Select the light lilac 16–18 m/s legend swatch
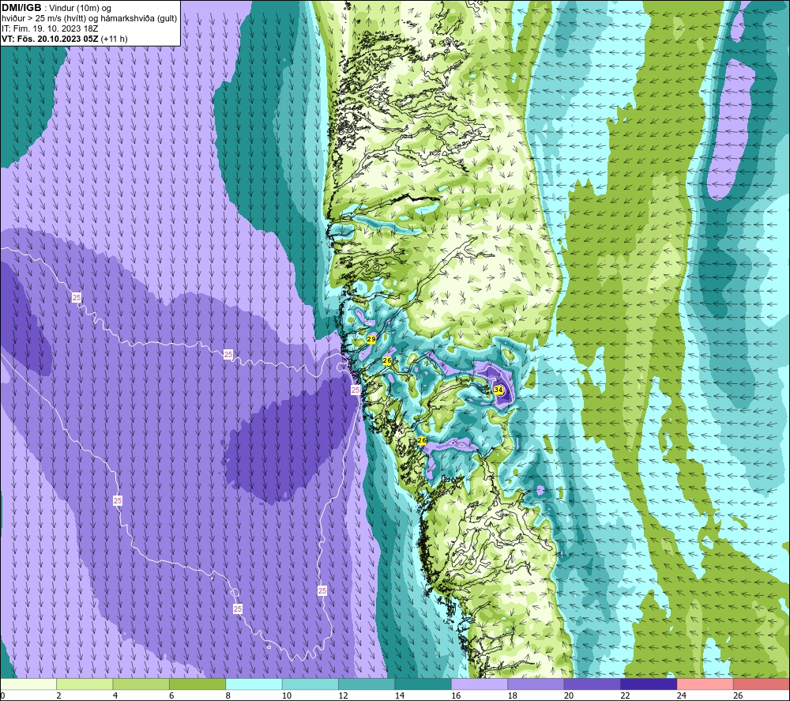Image resolution: width=790 pixels, height=701 pixels. coord(480,684)
